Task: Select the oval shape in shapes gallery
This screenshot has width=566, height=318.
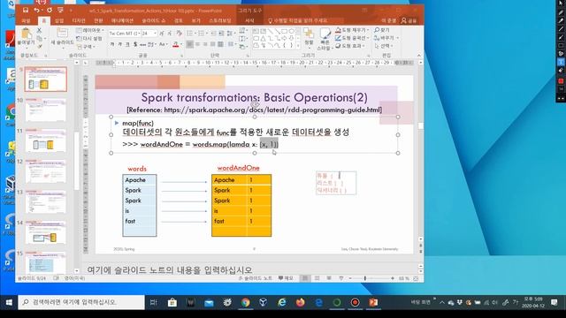Action: 291,32
